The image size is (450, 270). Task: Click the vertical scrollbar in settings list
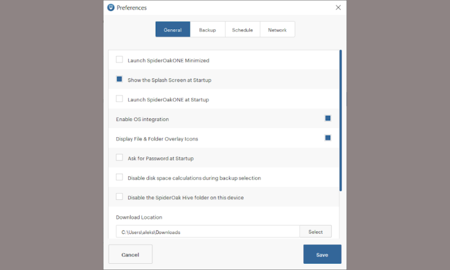click(340, 120)
